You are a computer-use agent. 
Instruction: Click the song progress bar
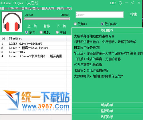47,19
